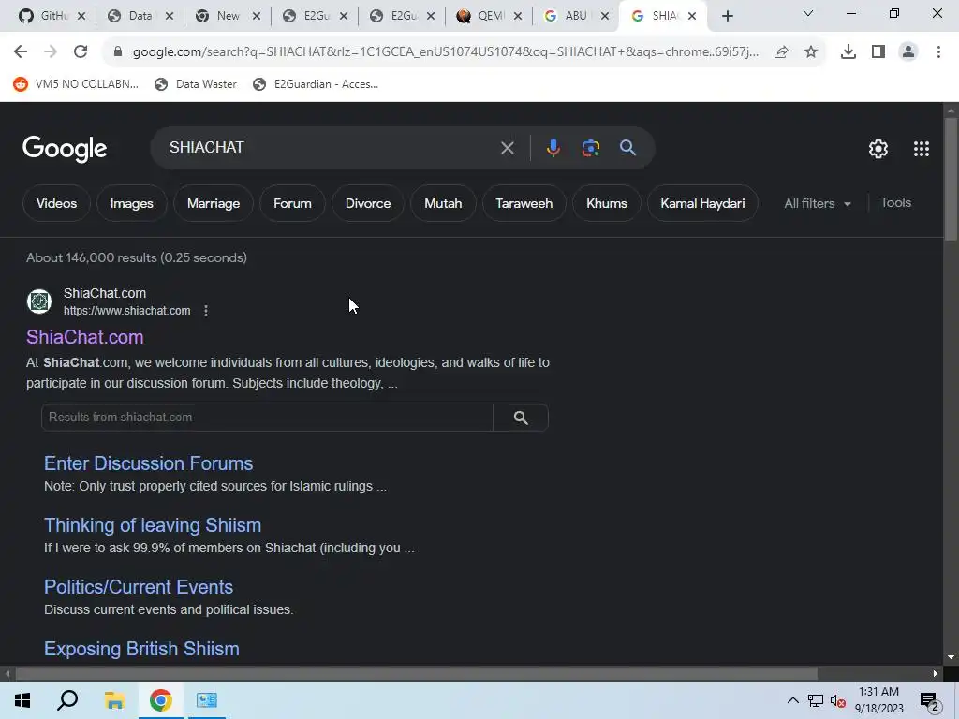Toggle the Chrome side panel icon
The height and width of the screenshot is (719, 959).
878,52
